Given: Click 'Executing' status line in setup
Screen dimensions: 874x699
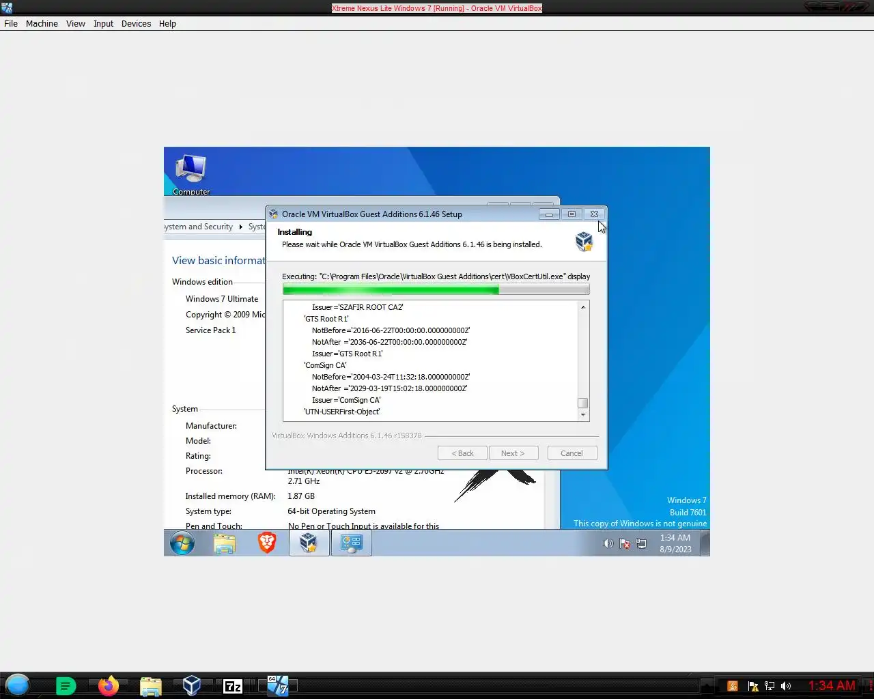Looking at the screenshot, I should pyautogui.click(x=436, y=276).
